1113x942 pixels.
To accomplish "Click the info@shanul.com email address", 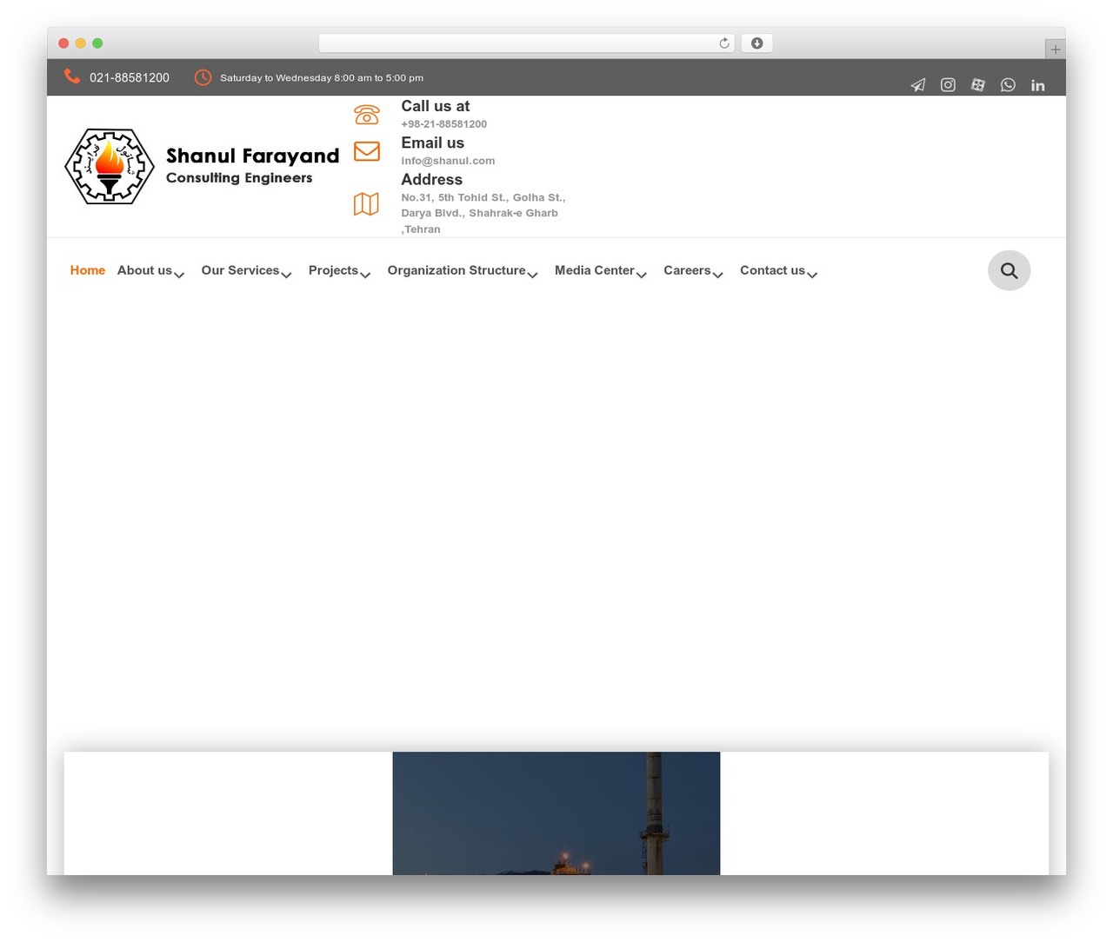I will pyautogui.click(x=448, y=161).
